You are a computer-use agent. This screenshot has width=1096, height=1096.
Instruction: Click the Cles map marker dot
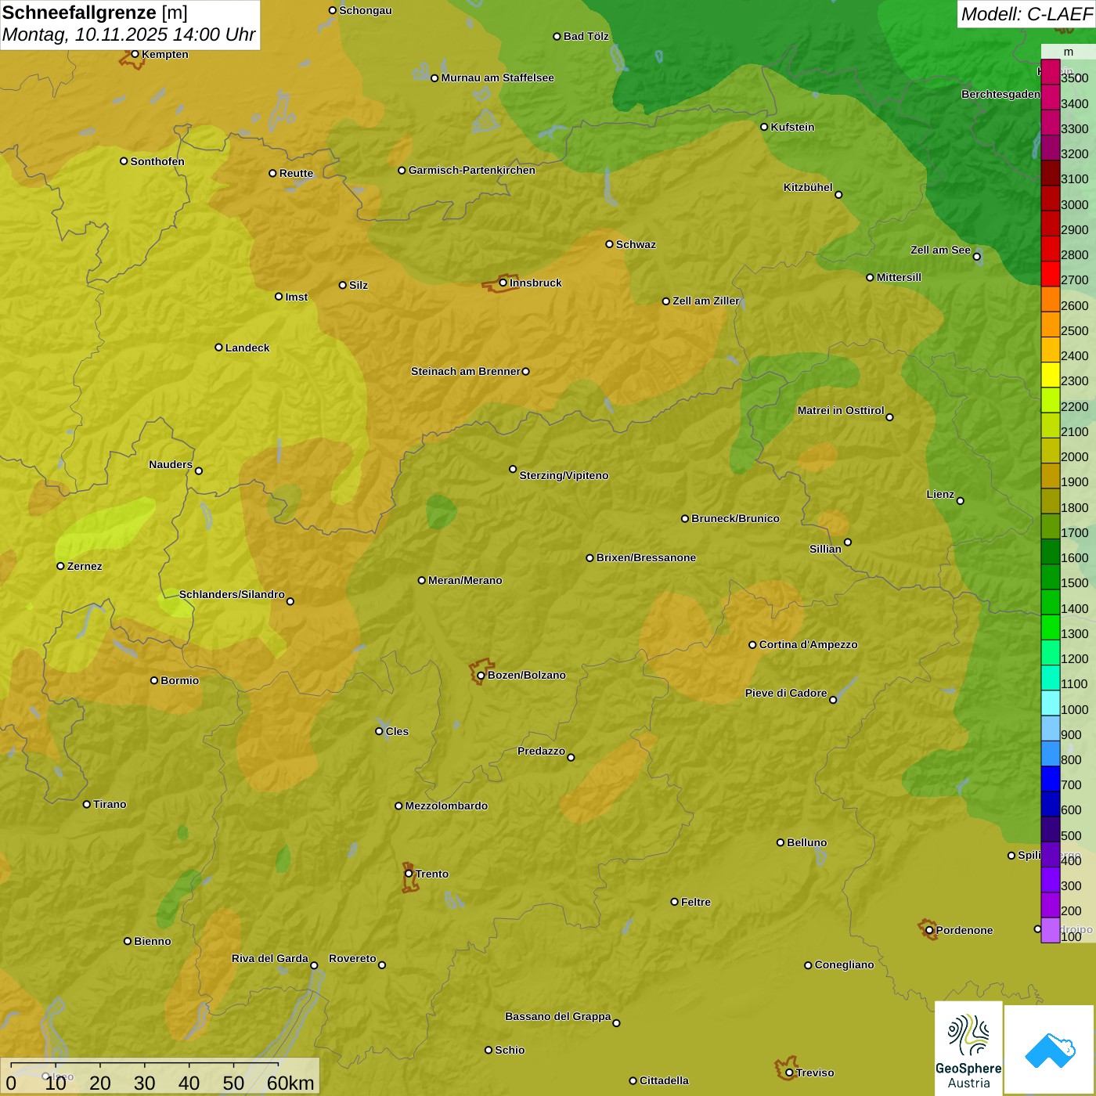[379, 731]
